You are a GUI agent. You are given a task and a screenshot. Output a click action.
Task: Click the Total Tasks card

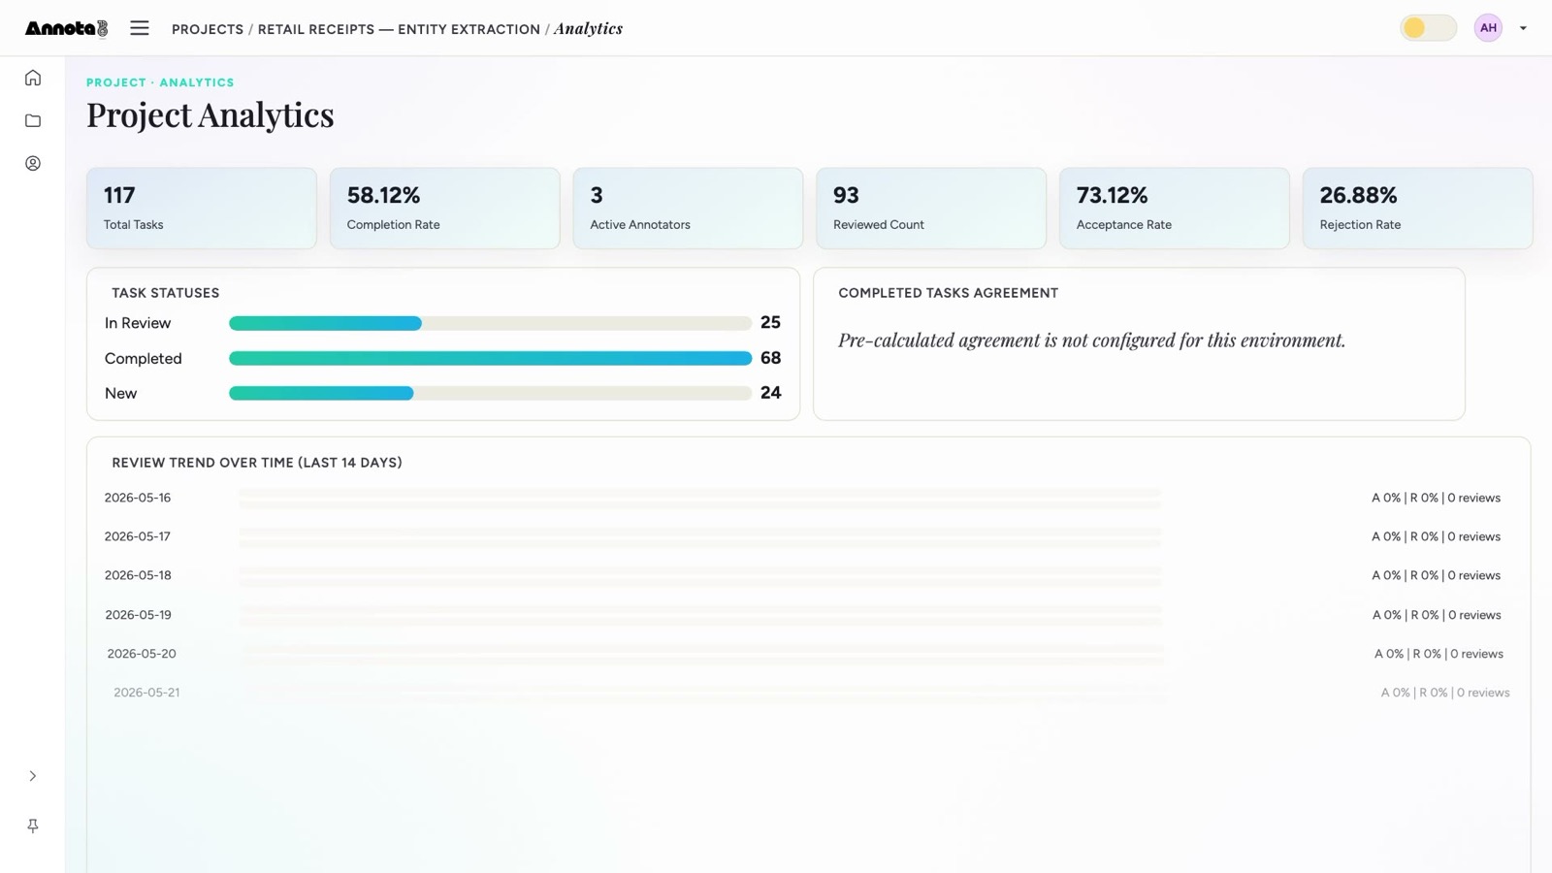202,209
